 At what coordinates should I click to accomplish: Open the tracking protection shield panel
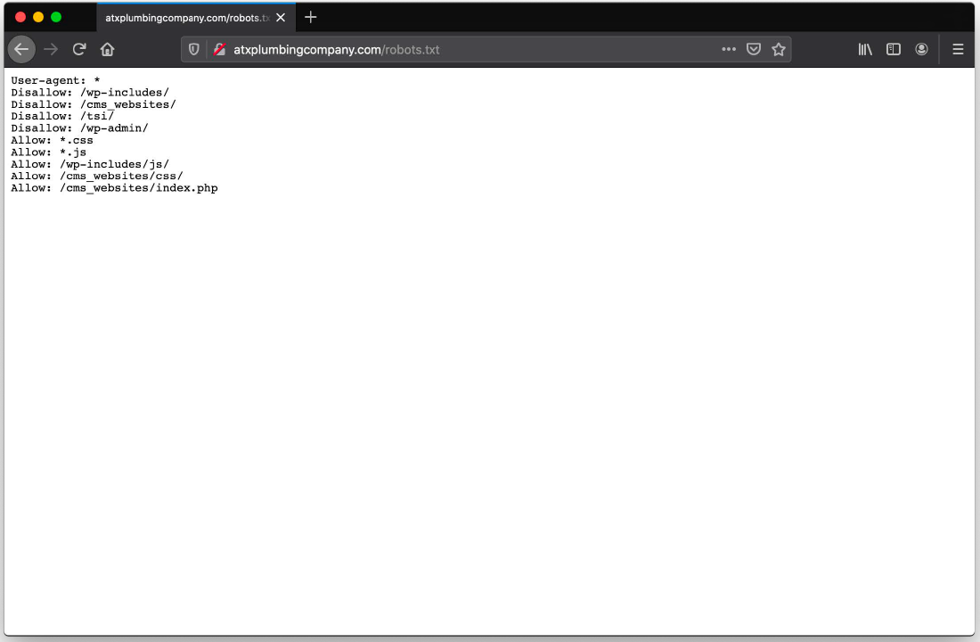pyautogui.click(x=194, y=50)
